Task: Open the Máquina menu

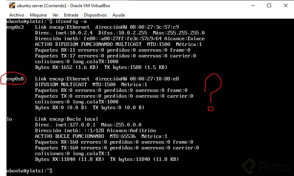Action: pos(38,15)
